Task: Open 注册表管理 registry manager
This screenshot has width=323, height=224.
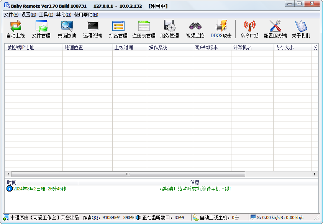Action: (144, 29)
